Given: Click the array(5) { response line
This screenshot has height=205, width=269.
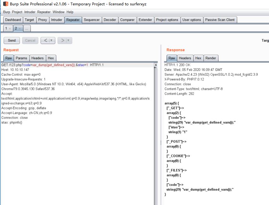Looking at the screenshot, I should click(172, 103).
